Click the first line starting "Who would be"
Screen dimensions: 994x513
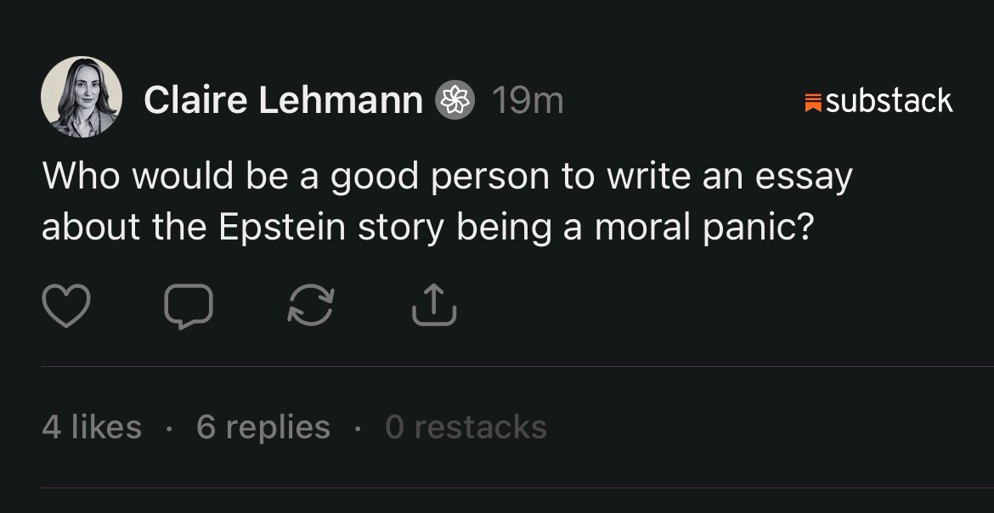coord(446,177)
